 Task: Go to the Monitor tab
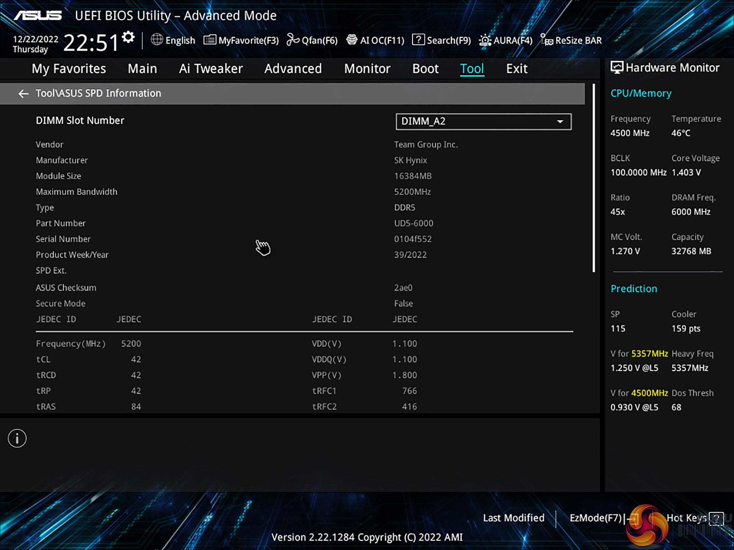pos(367,69)
